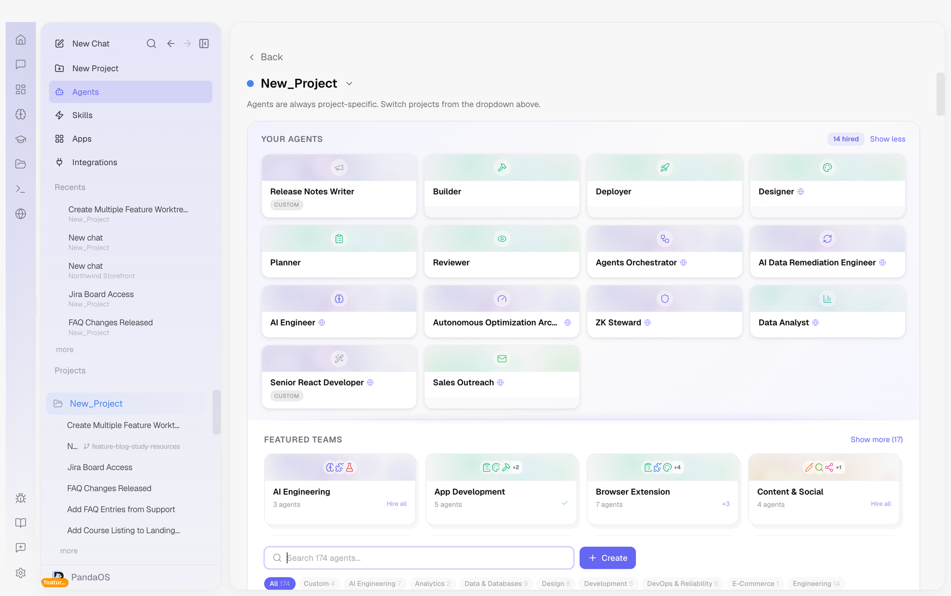Expand more under Projects list

click(69, 550)
